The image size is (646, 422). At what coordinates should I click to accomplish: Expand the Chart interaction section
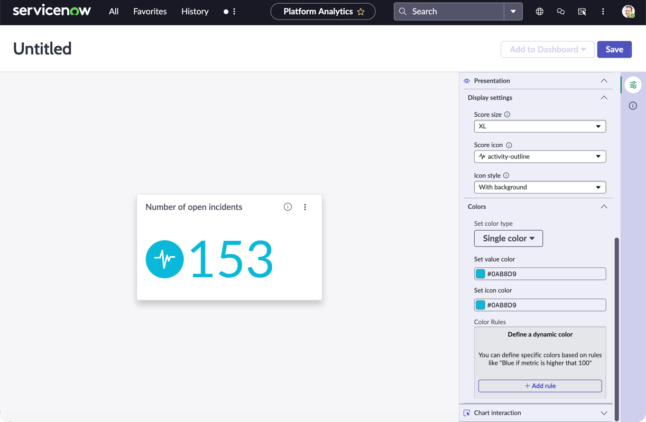tap(604, 413)
